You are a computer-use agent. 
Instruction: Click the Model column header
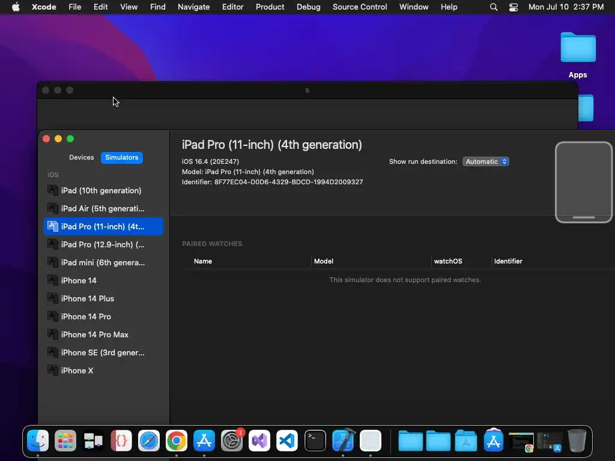pyautogui.click(x=324, y=261)
